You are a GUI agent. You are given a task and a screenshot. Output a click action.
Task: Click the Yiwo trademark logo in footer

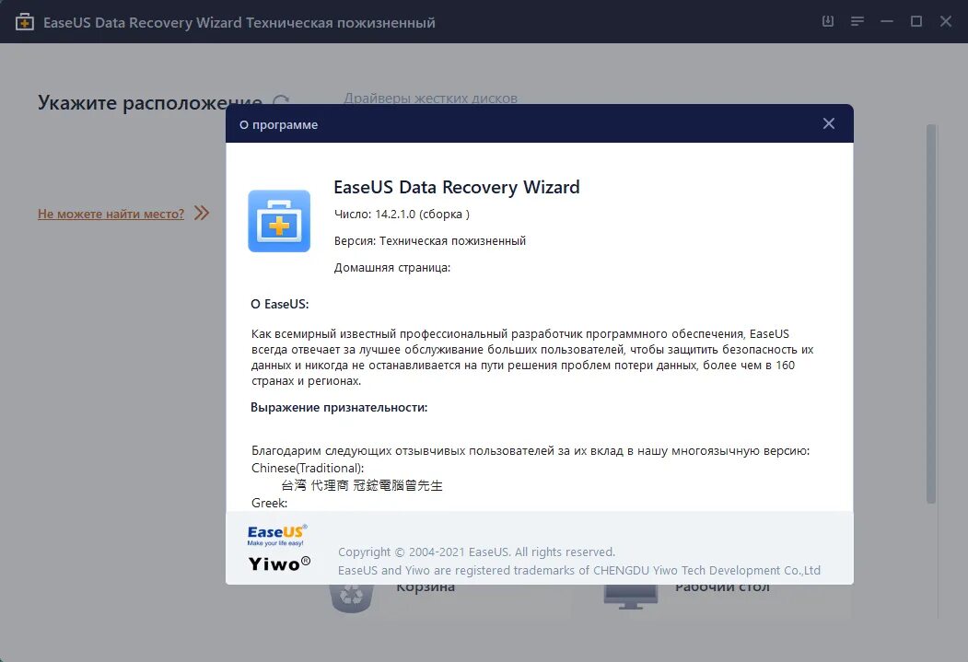coord(279,563)
